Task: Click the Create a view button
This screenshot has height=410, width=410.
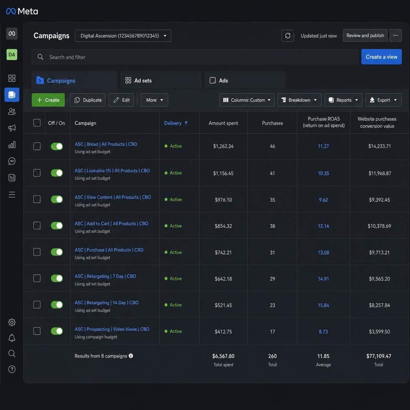Action: tap(382, 57)
